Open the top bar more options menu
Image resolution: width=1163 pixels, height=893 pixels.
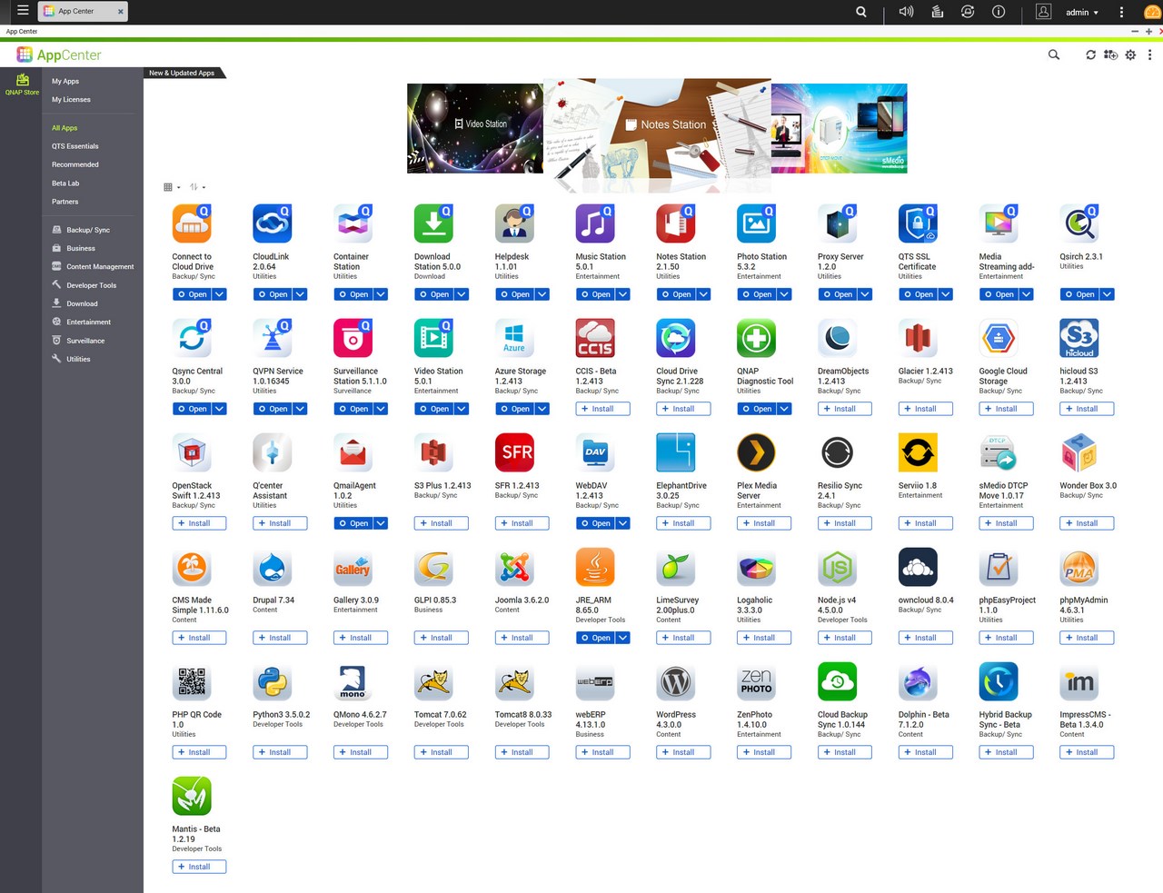pos(1121,12)
